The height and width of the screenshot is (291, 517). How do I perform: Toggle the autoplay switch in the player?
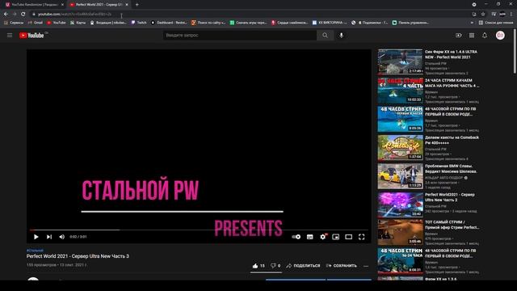[296, 237]
